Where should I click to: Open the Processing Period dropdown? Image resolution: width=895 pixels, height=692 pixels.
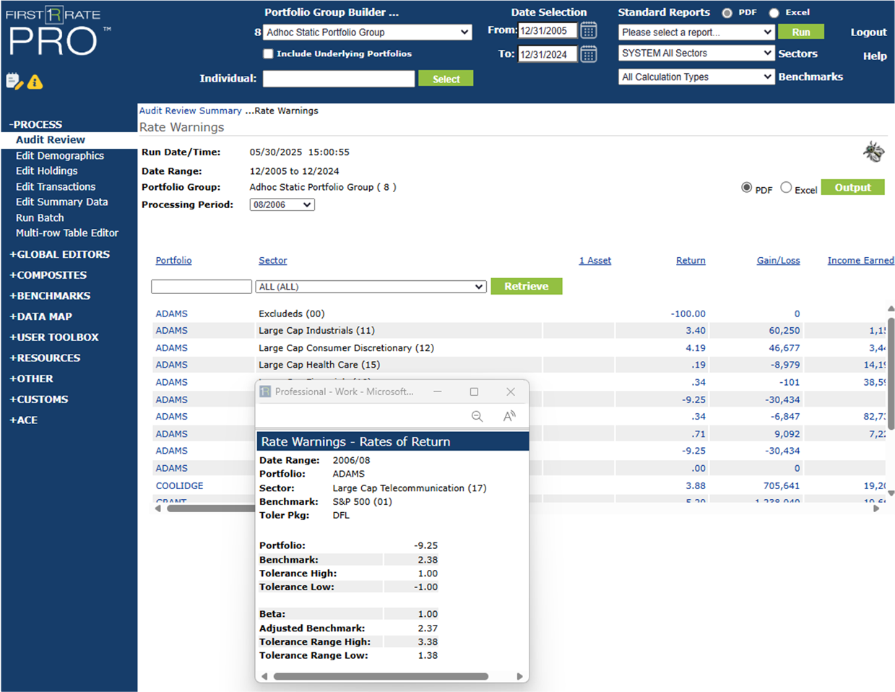click(282, 205)
